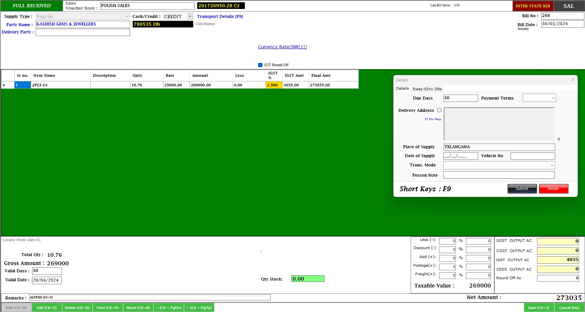Click the Submit button
Image resolution: width=585 pixels, height=312 pixels.
(x=522, y=189)
